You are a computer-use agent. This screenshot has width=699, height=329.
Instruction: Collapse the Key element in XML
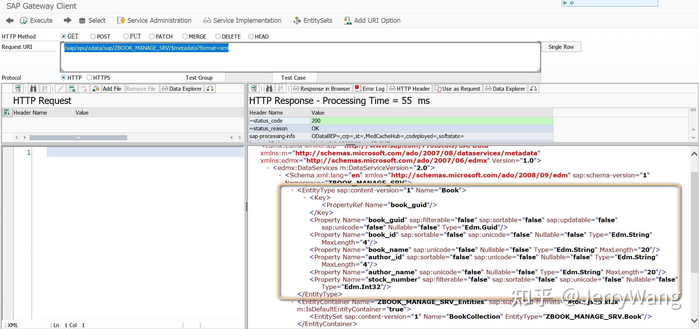(305, 198)
